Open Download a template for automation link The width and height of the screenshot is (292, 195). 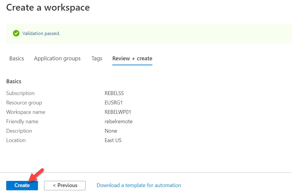(139, 185)
